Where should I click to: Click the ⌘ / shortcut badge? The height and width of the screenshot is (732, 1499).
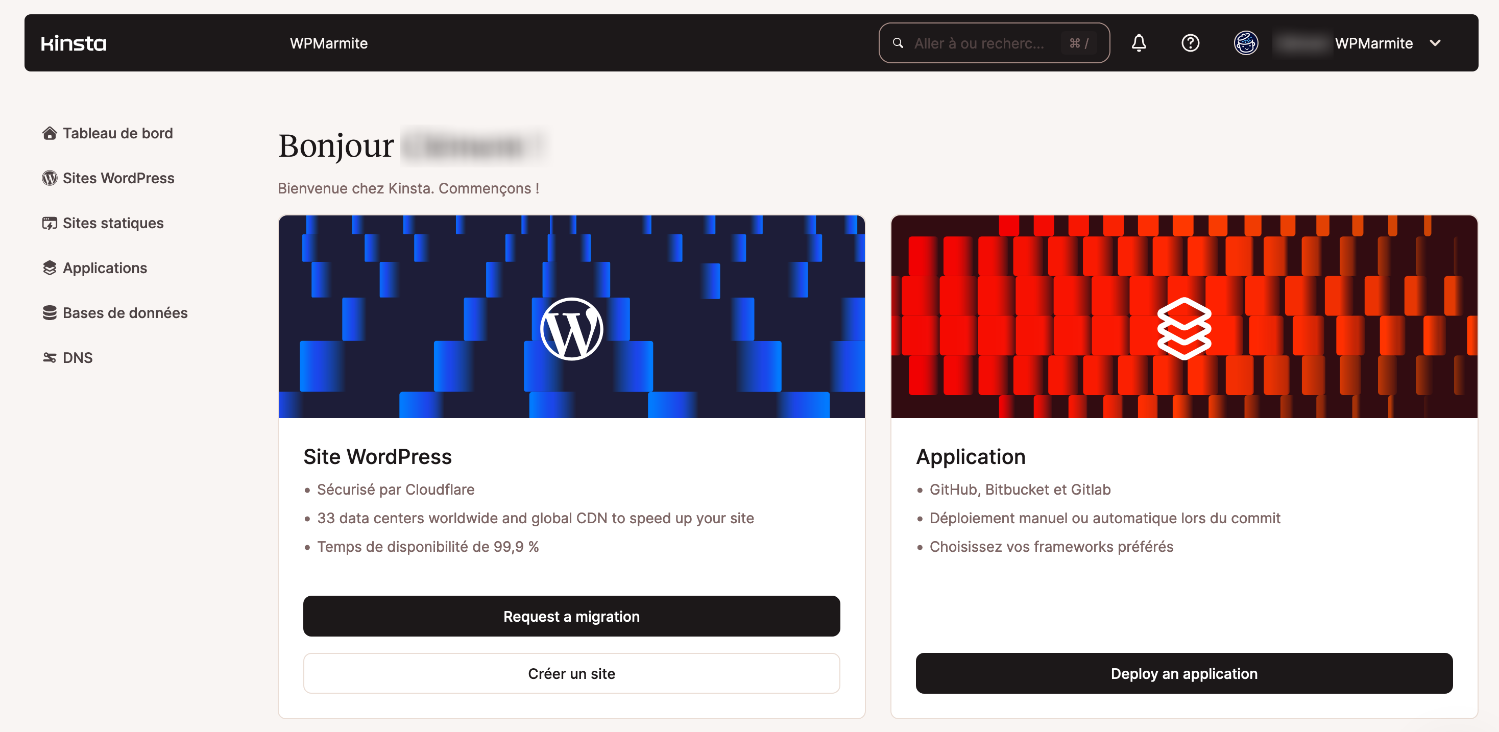[1079, 43]
